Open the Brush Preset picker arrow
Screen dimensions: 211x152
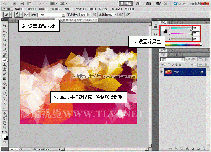click(x=21, y=15)
